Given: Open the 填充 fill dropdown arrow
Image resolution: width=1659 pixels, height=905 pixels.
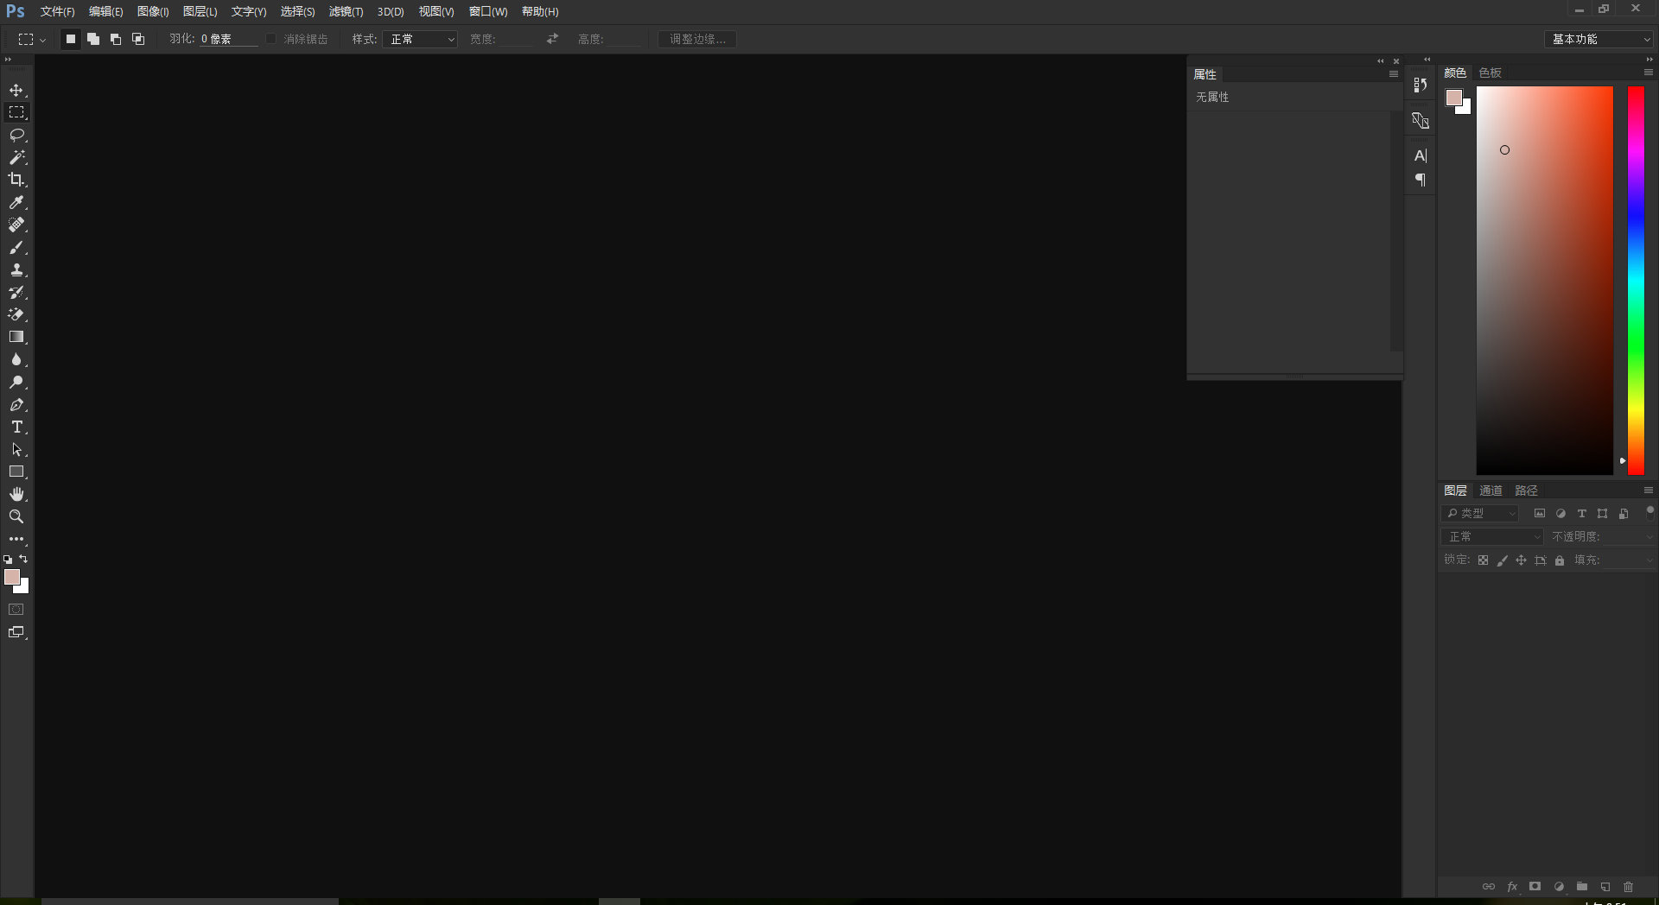Looking at the screenshot, I should click(x=1649, y=560).
